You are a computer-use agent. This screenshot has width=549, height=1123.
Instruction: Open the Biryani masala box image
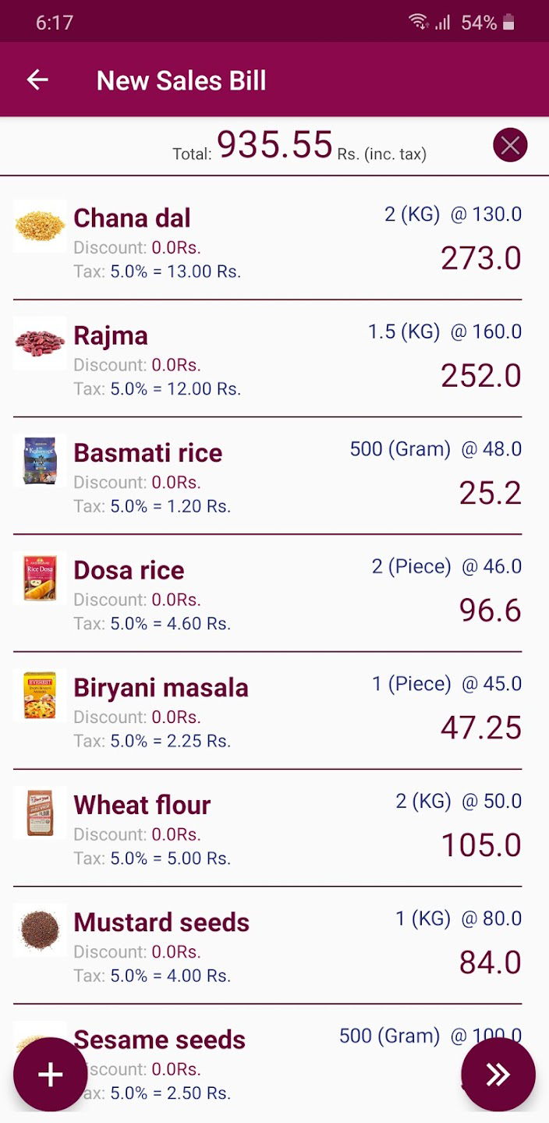click(x=40, y=696)
